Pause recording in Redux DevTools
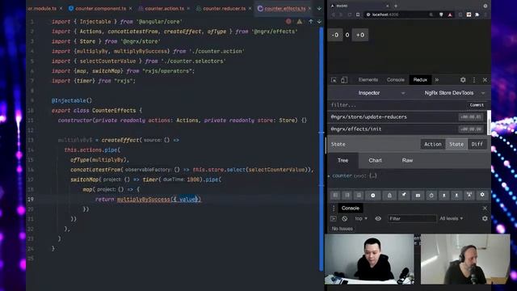Image resolution: width=517 pixels, height=291 pixels. (373, 196)
